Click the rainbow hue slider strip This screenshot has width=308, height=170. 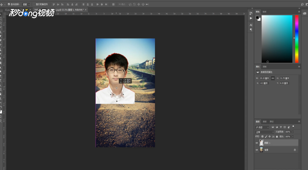coord(297,39)
